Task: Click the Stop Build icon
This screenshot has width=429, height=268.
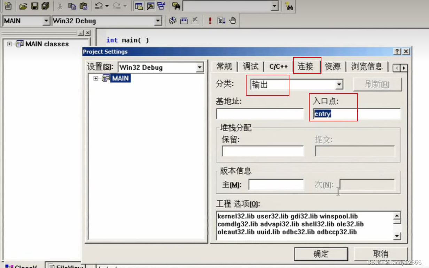Action: pyautogui.click(x=195, y=20)
